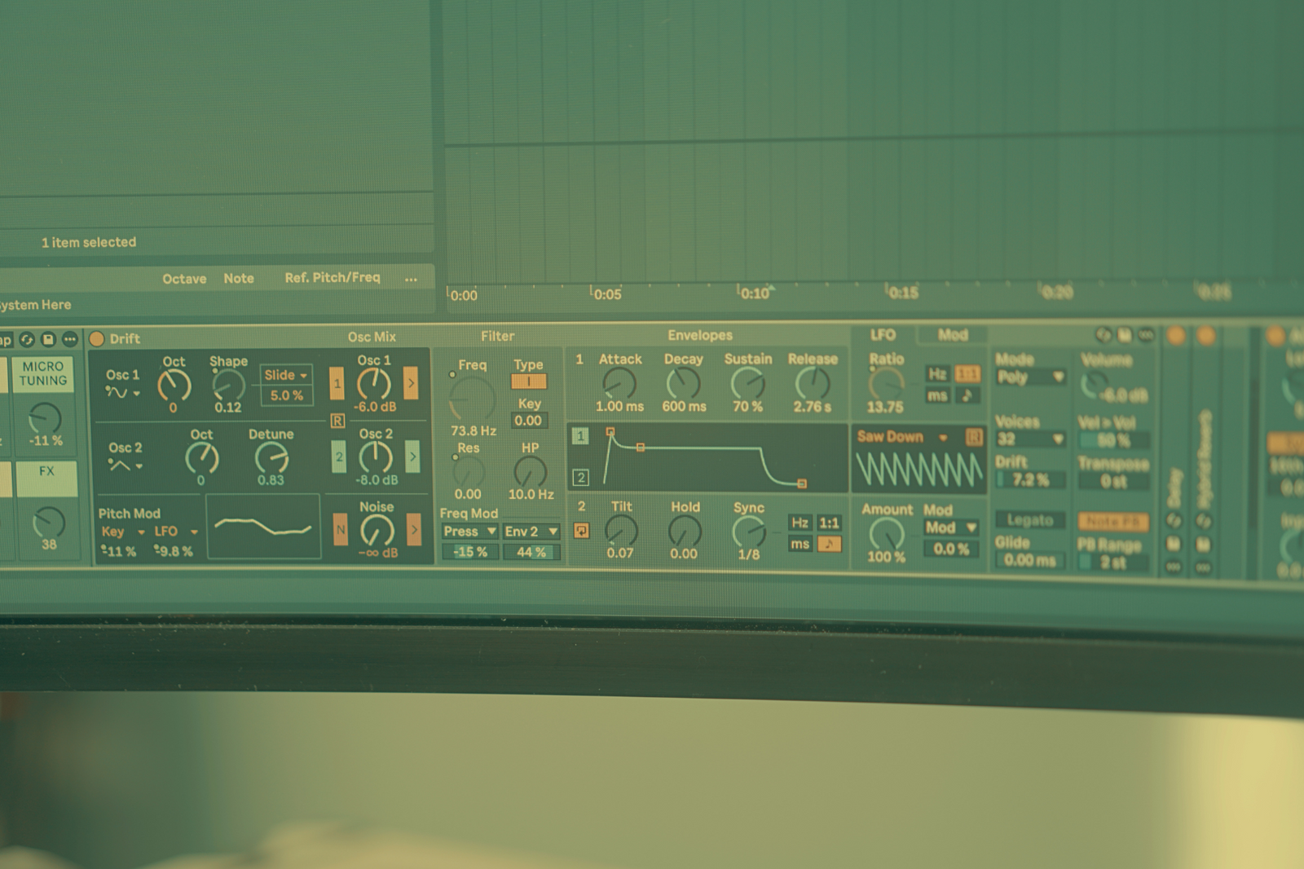Disable the Noise oscillator N toggle
Viewport: 1304px width, 869px height.
click(340, 530)
